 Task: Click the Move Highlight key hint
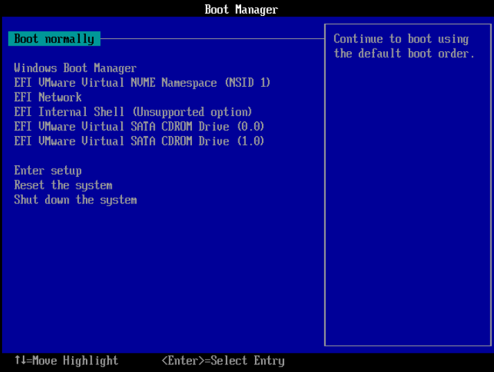pos(67,360)
